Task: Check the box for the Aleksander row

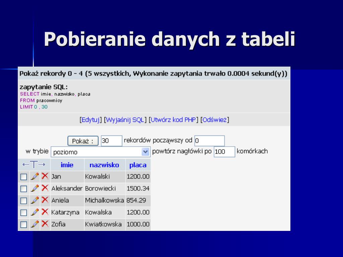Action: click(x=24, y=189)
